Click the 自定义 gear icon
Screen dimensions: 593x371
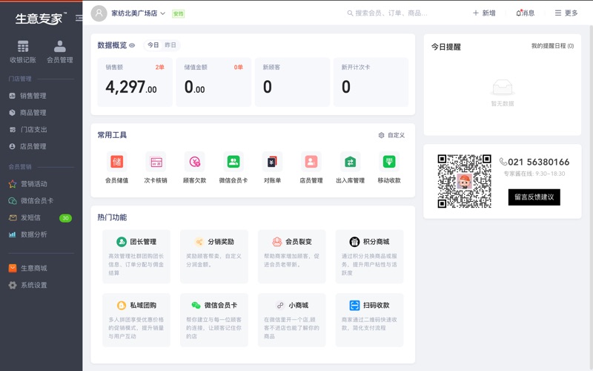click(381, 135)
